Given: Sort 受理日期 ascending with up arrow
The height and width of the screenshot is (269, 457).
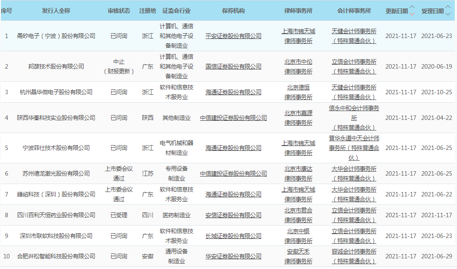Looking at the screenshot, I should point(448,7).
